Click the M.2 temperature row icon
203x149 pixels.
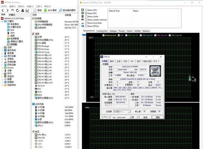tap(36, 89)
